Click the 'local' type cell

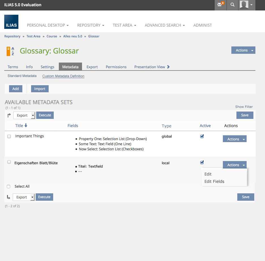[x=165, y=163]
